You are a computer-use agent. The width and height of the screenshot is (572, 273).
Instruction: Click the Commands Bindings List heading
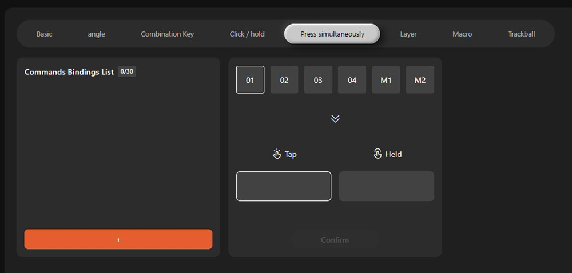(x=69, y=72)
